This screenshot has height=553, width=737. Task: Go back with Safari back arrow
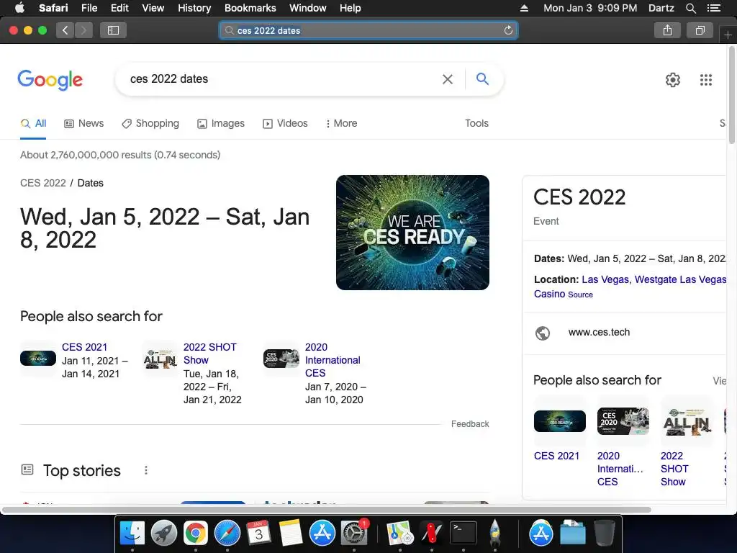65,30
